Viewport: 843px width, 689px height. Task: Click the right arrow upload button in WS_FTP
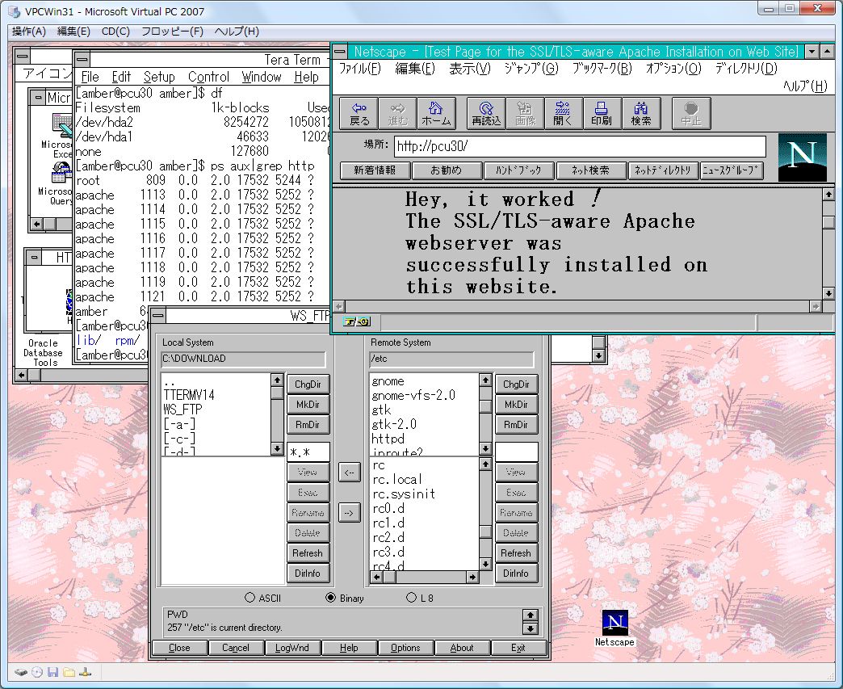(x=350, y=513)
